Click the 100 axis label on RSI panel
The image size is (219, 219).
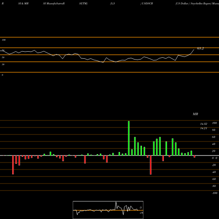coord(4,40)
